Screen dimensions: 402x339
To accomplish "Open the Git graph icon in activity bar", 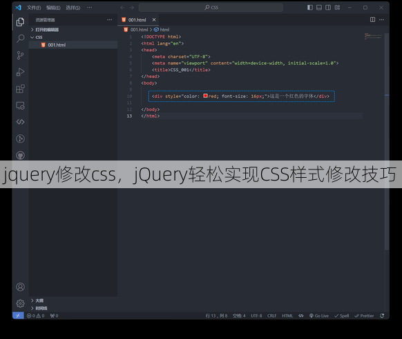I will point(20,138).
